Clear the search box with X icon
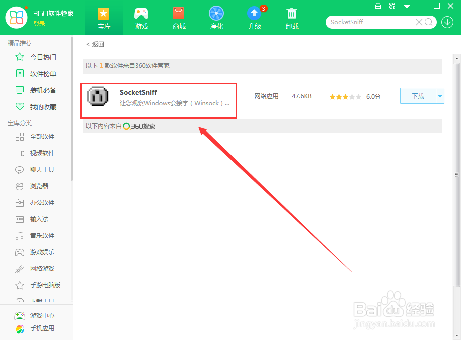 click(x=419, y=22)
